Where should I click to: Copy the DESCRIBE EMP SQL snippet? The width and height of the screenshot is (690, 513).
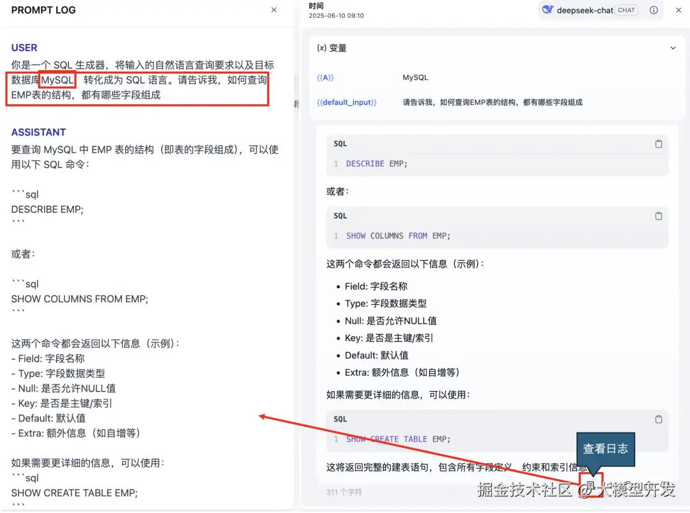tap(659, 144)
